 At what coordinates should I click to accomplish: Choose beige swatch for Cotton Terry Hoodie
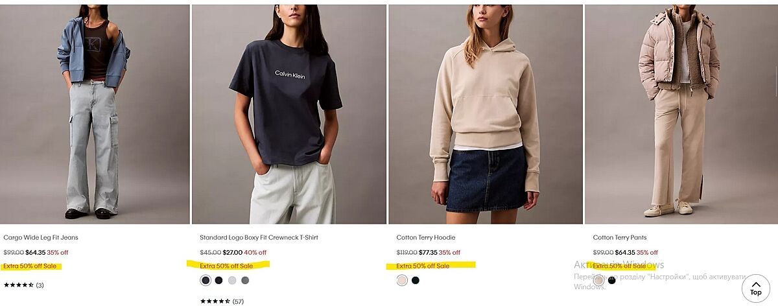point(402,280)
